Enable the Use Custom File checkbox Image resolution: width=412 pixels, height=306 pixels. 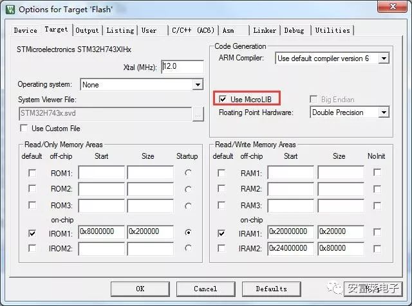point(24,129)
